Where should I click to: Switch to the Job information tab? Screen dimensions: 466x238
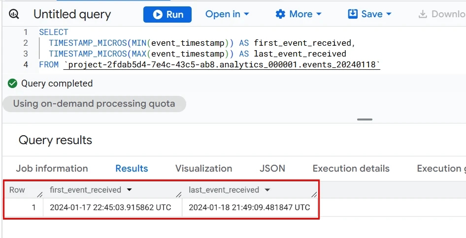(x=52, y=168)
